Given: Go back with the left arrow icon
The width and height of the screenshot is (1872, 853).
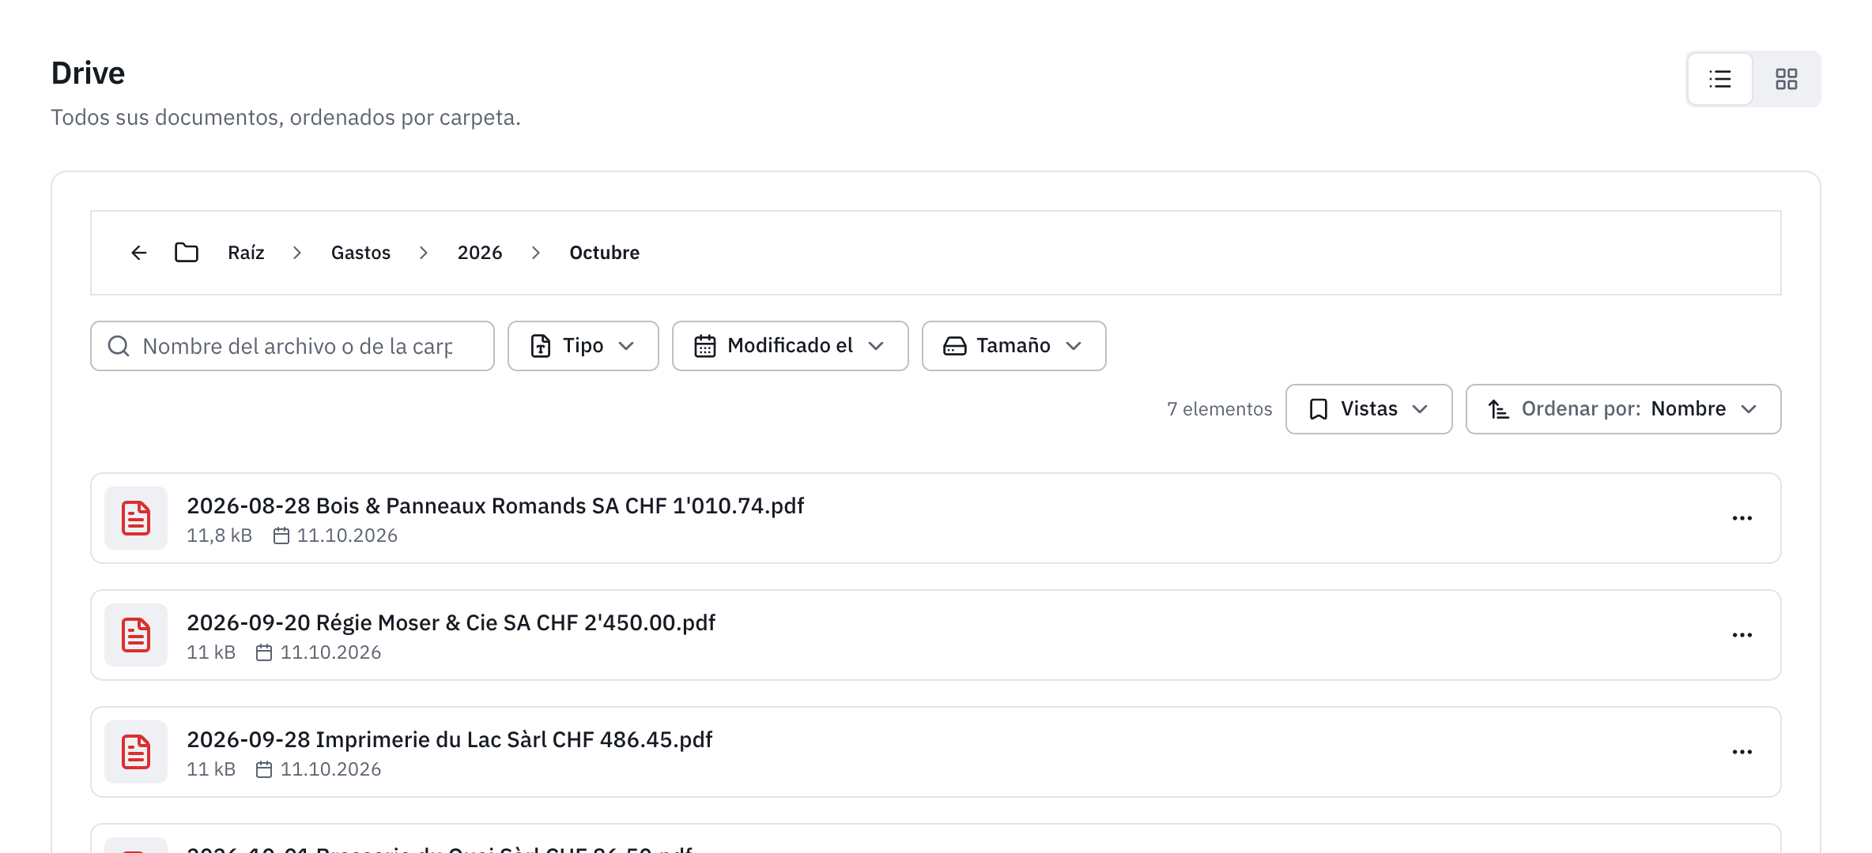Looking at the screenshot, I should point(139,253).
